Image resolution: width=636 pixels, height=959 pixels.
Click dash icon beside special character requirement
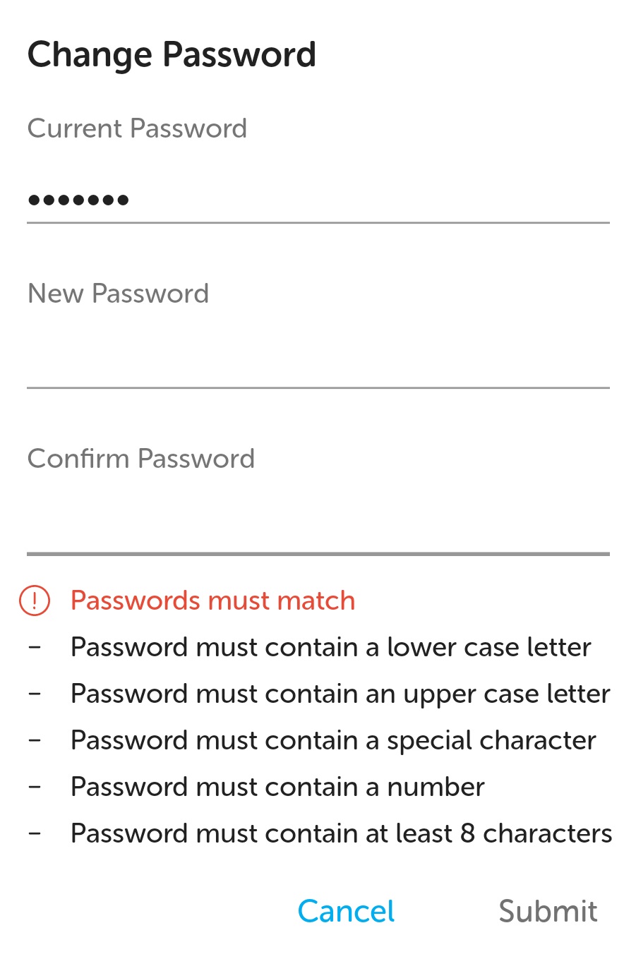[x=35, y=740]
